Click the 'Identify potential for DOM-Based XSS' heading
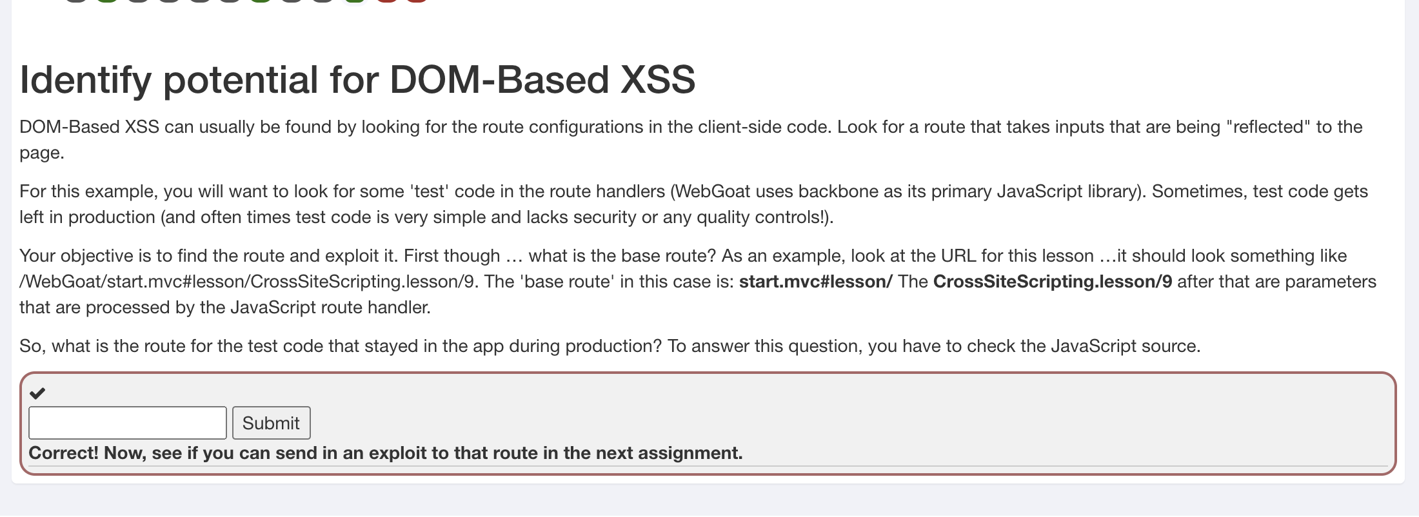This screenshot has width=1419, height=517. click(357, 80)
